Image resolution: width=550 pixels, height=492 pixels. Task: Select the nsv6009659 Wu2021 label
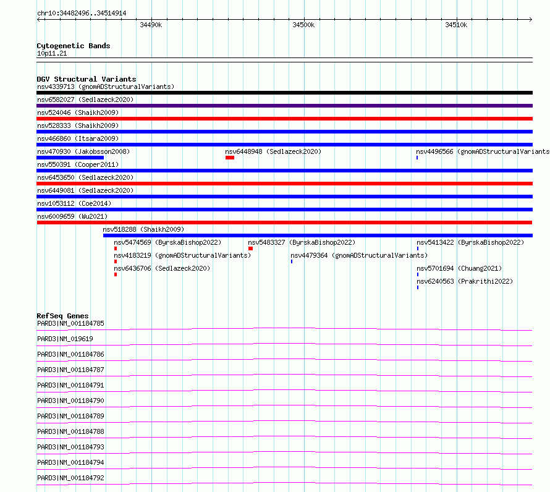click(72, 216)
